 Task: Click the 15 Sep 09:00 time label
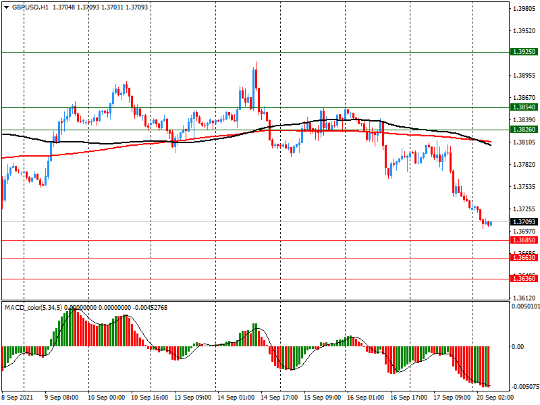[323, 398]
